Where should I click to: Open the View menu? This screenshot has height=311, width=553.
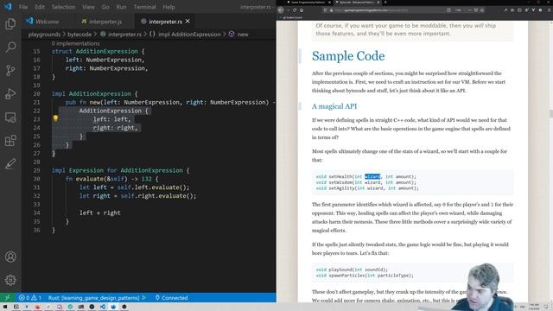coord(88,7)
